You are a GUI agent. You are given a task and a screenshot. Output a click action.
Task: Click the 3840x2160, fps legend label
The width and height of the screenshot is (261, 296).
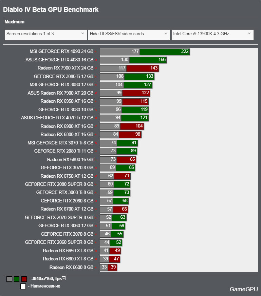(47, 279)
